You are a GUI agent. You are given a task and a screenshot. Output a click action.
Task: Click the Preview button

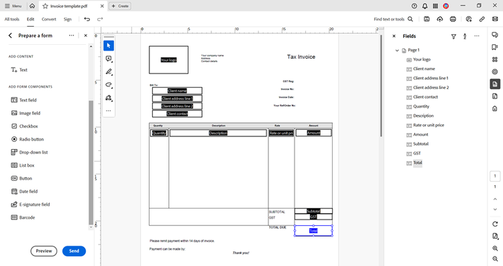pos(44,251)
